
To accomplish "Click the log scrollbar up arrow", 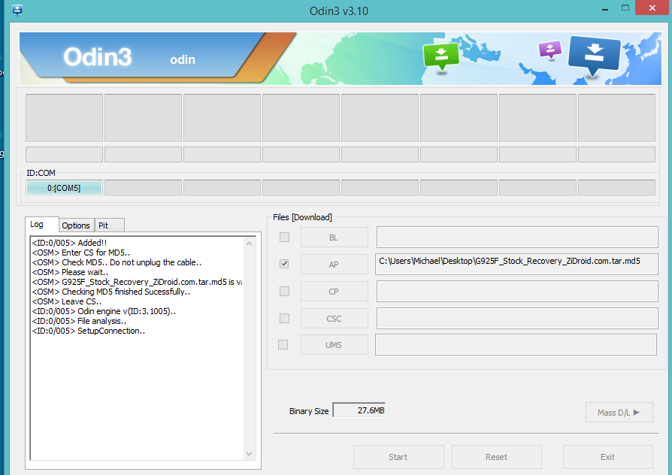I will pyautogui.click(x=249, y=244).
